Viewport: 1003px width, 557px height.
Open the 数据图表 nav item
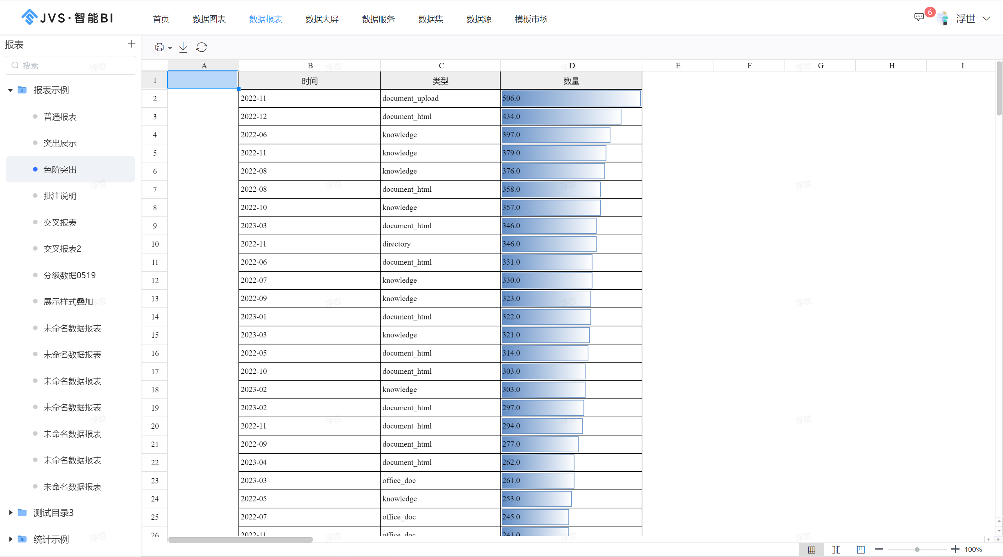click(x=209, y=19)
